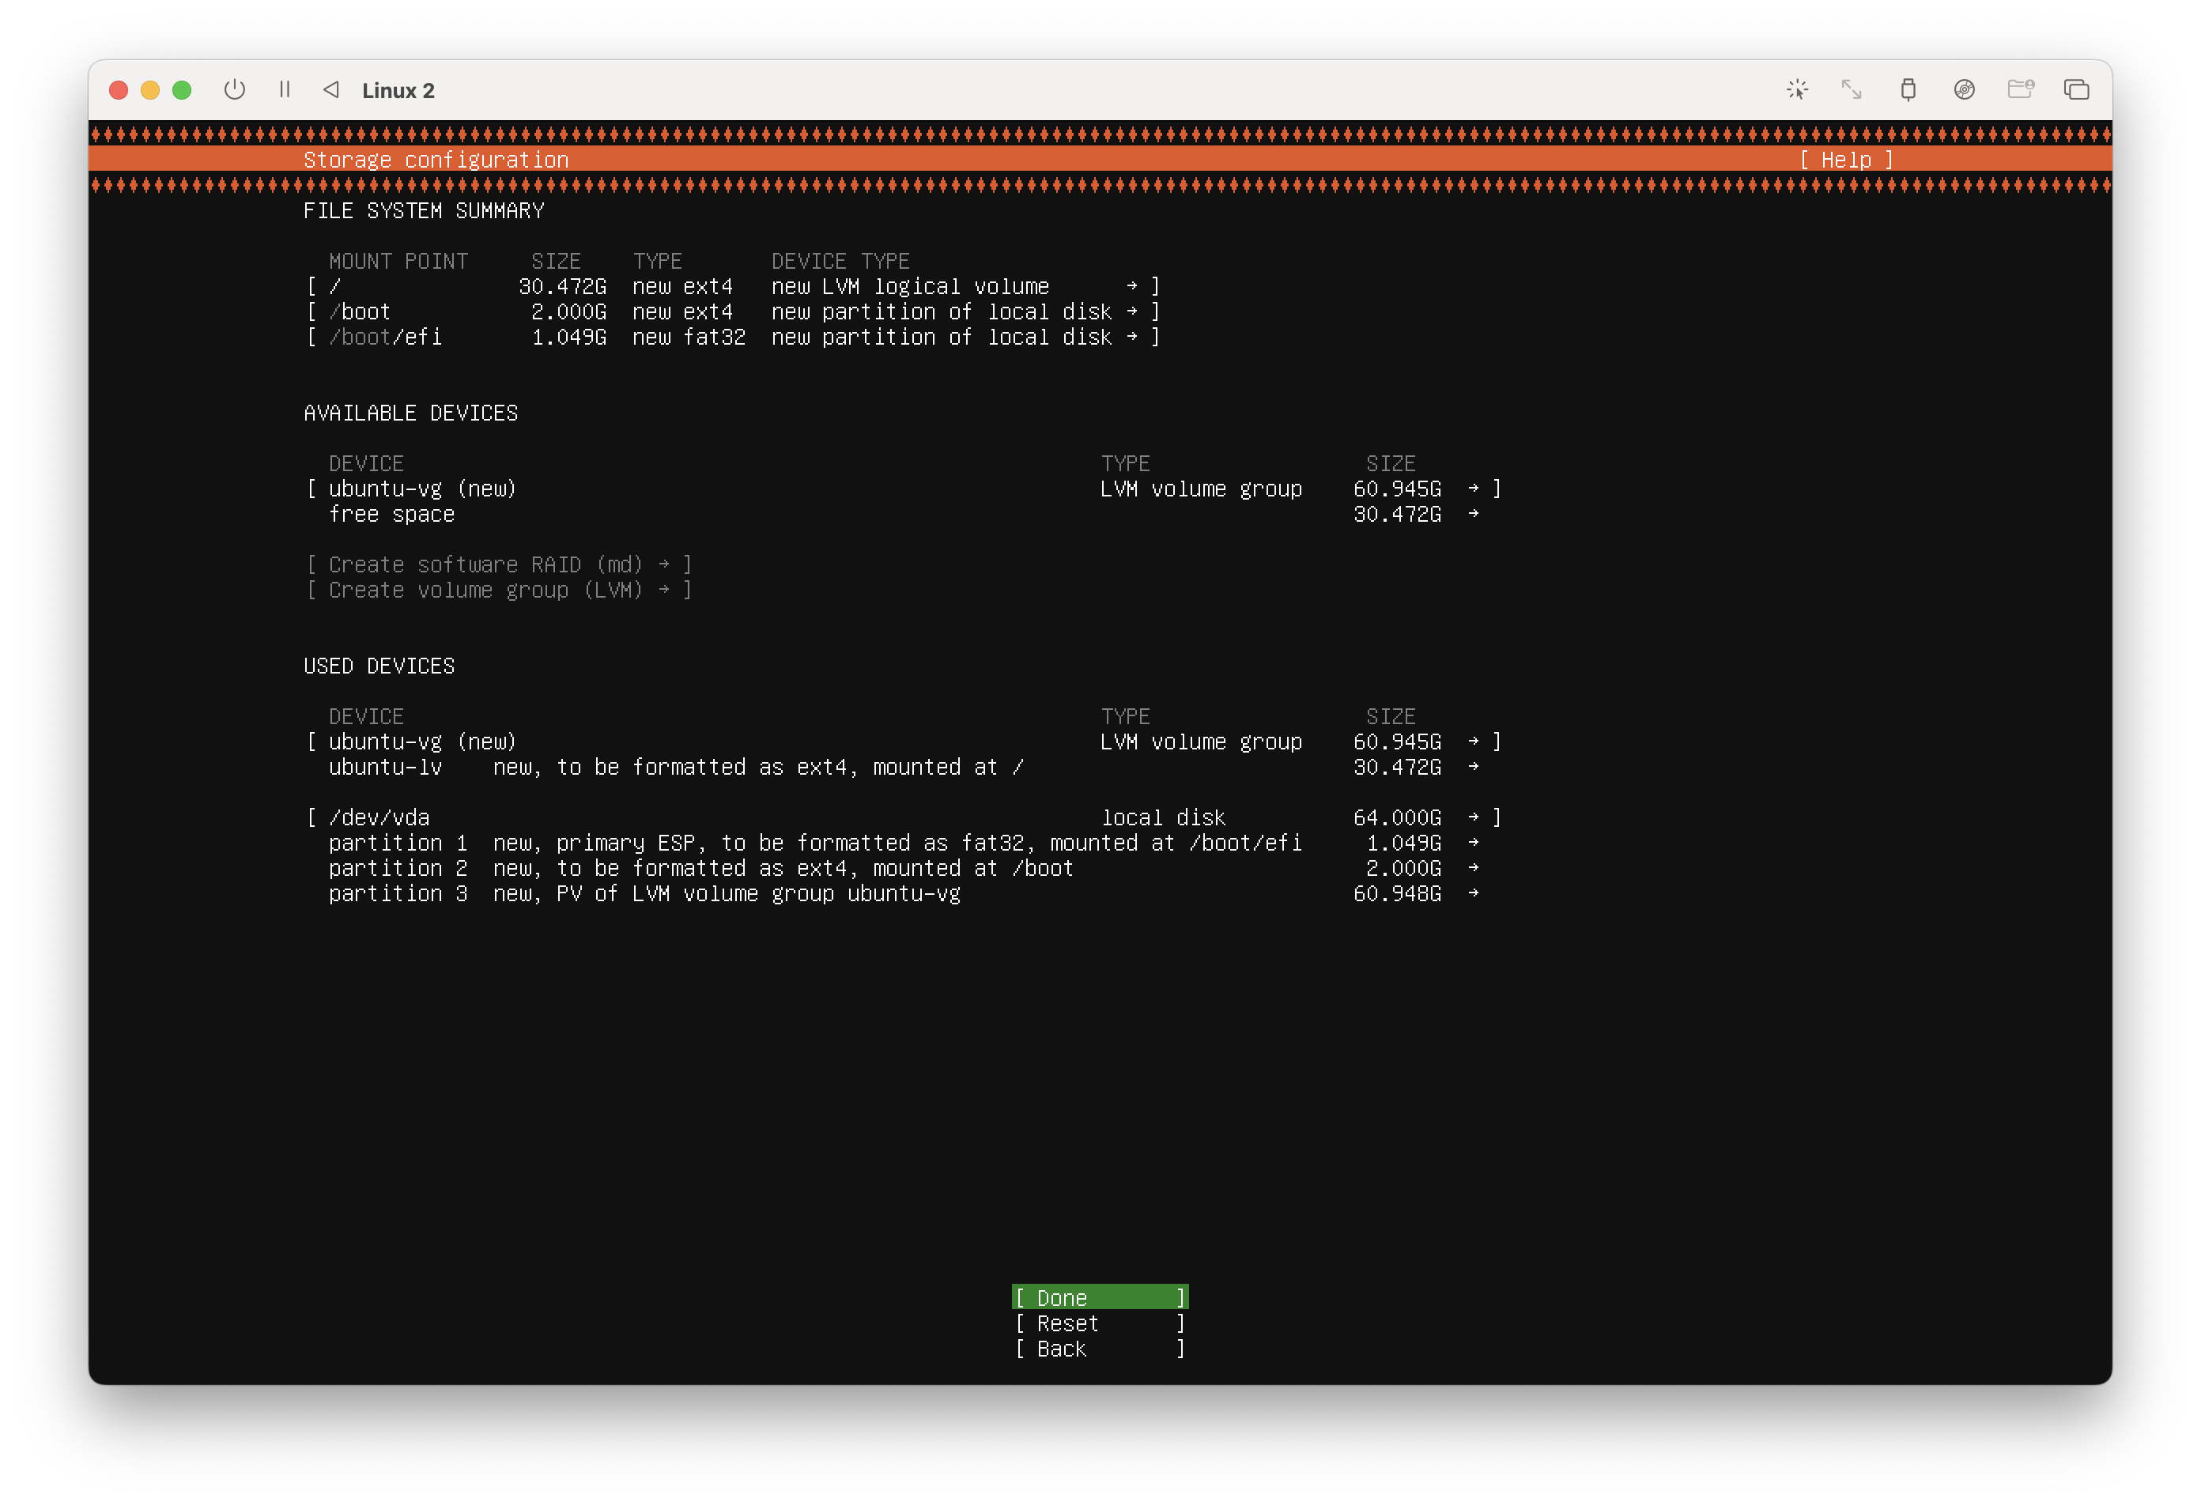Pause the Linux 2 virtual machine
Viewport: 2201px width, 1502px height.
(284, 90)
